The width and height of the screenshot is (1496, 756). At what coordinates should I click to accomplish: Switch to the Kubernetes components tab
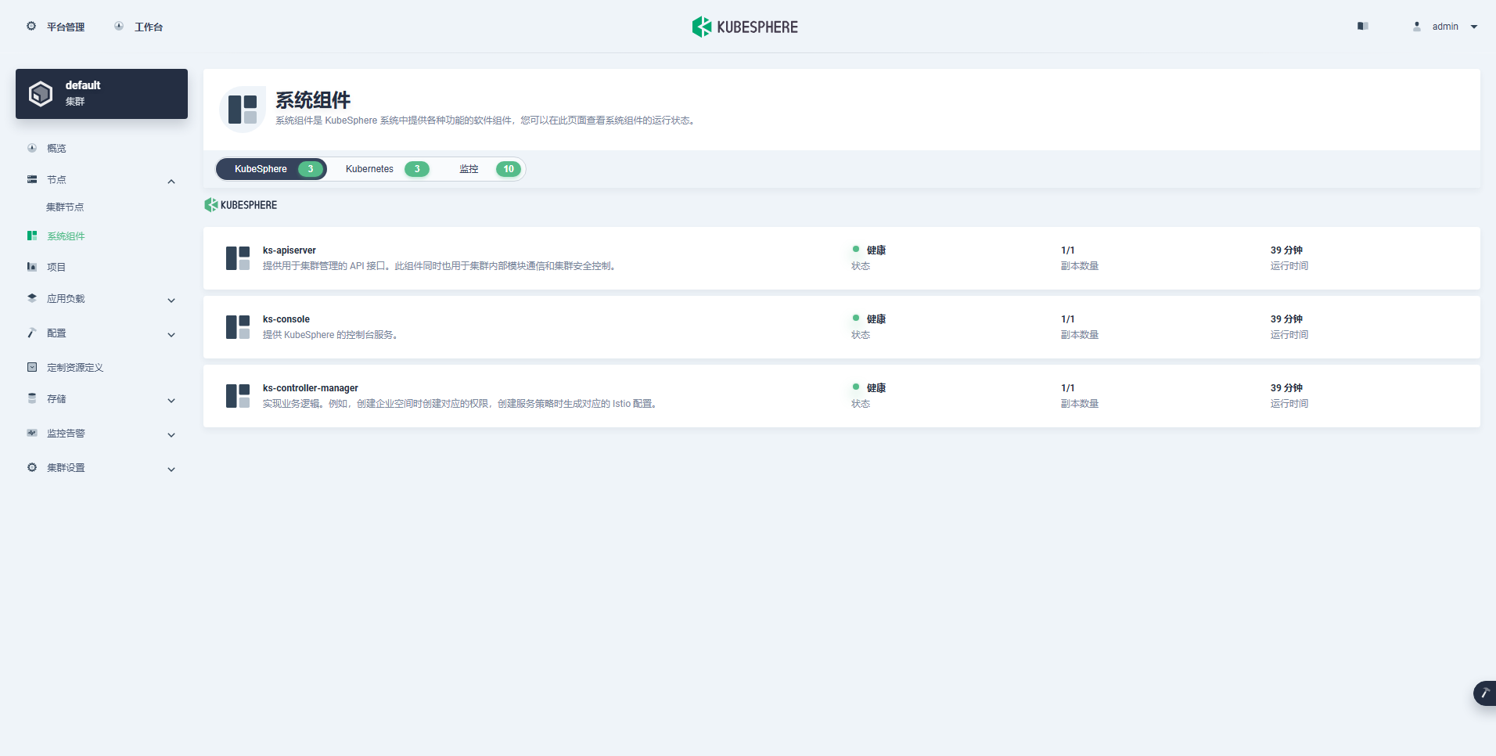pyautogui.click(x=387, y=169)
